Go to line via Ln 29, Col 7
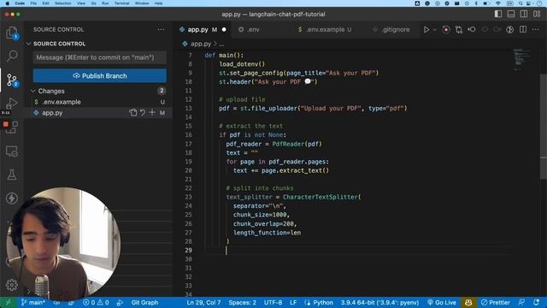The image size is (547, 308). [203, 302]
